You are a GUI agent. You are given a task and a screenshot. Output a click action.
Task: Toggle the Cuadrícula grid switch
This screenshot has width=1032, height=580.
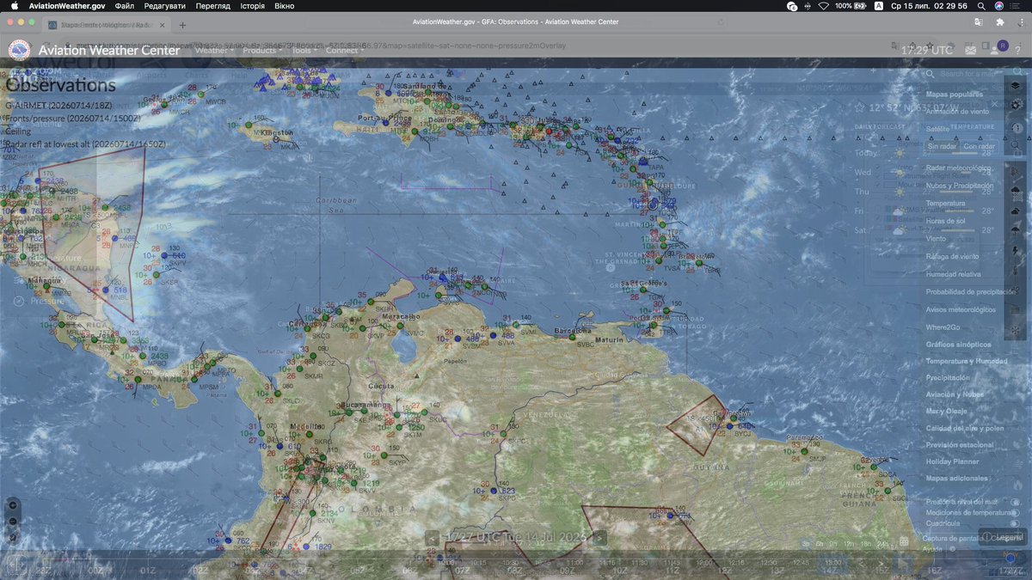coord(1015,522)
